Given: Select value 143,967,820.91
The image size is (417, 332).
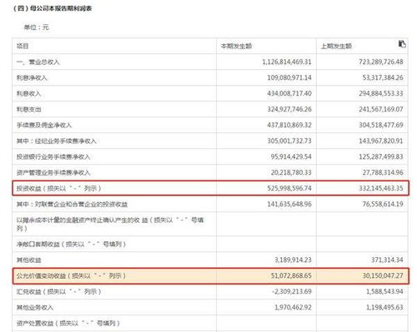Looking at the screenshot, I should click(381, 141).
